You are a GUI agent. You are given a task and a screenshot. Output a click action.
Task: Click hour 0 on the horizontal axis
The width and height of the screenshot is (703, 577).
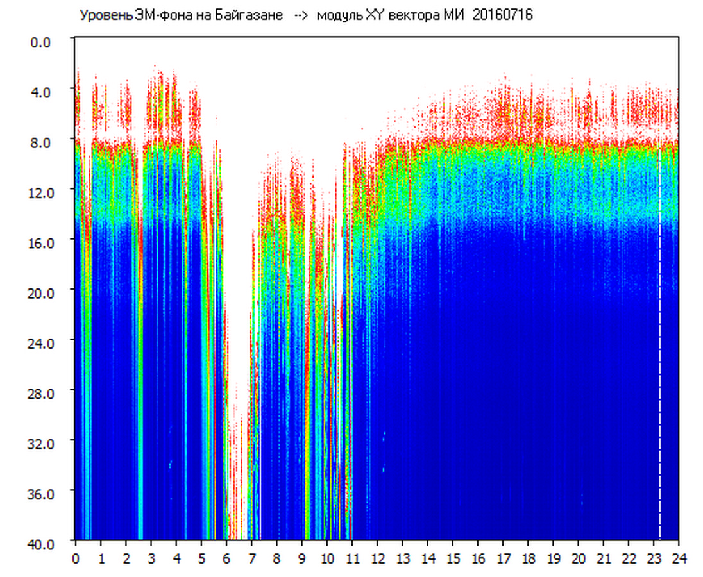[76, 558]
